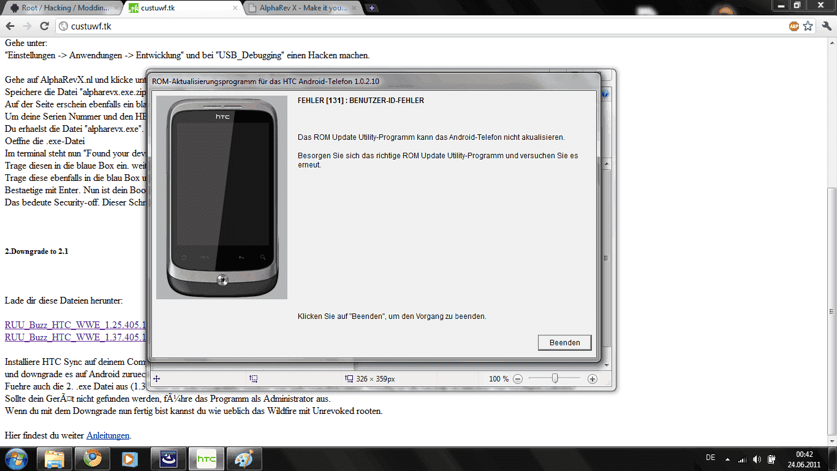Click the cursor position icon in Paint status bar
The image size is (837, 471).
coord(157,379)
